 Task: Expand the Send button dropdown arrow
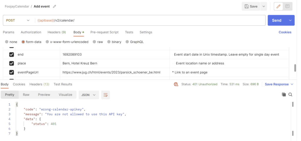point(290,20)
